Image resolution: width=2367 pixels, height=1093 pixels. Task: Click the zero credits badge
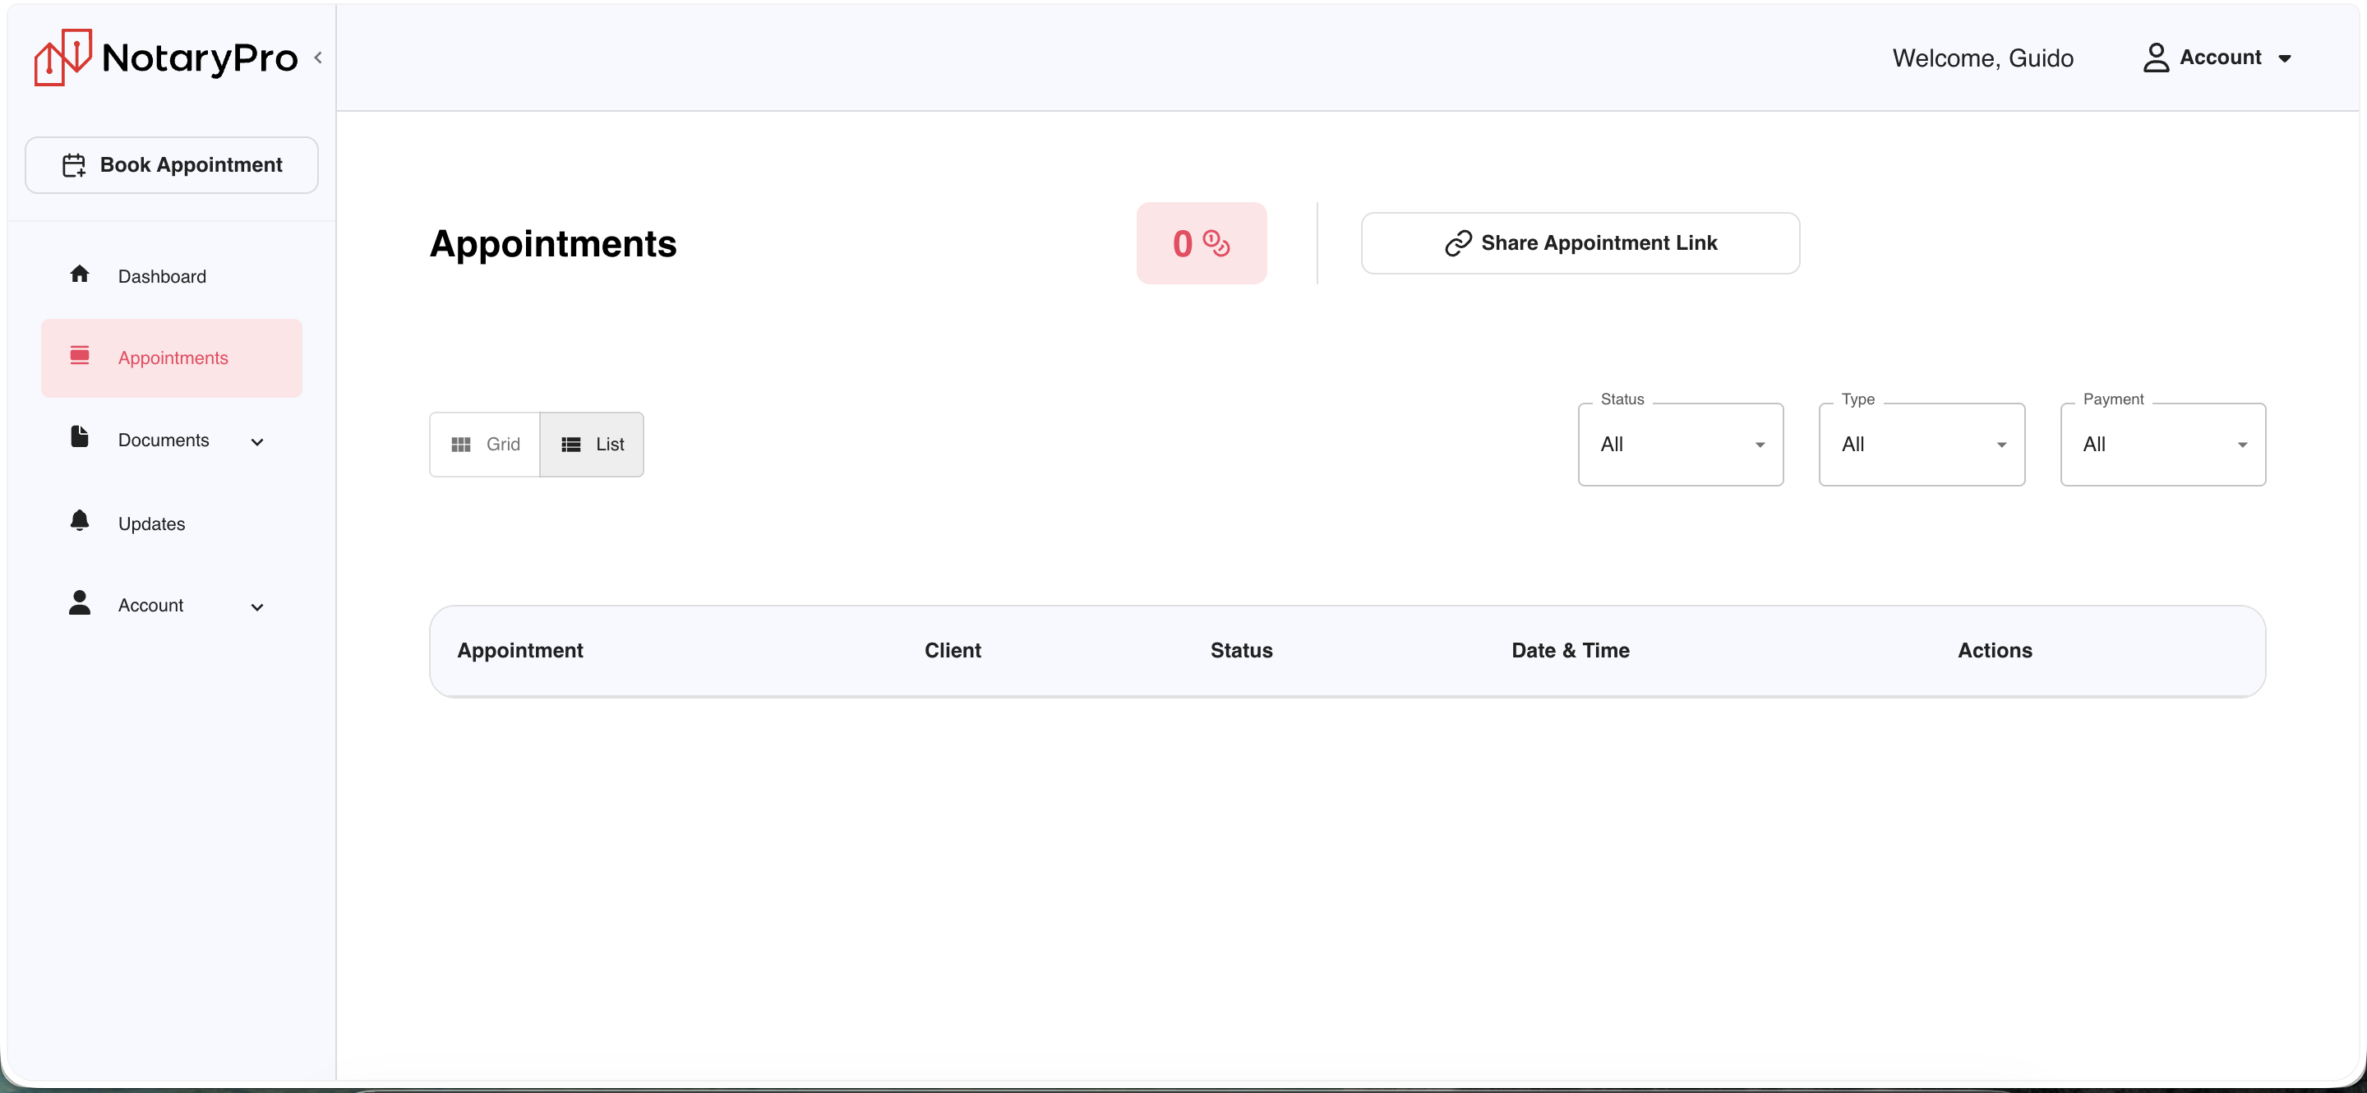1202,243
